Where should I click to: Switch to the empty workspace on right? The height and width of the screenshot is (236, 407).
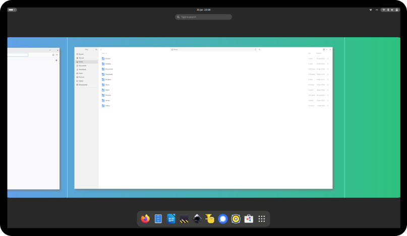coord(373,117)
